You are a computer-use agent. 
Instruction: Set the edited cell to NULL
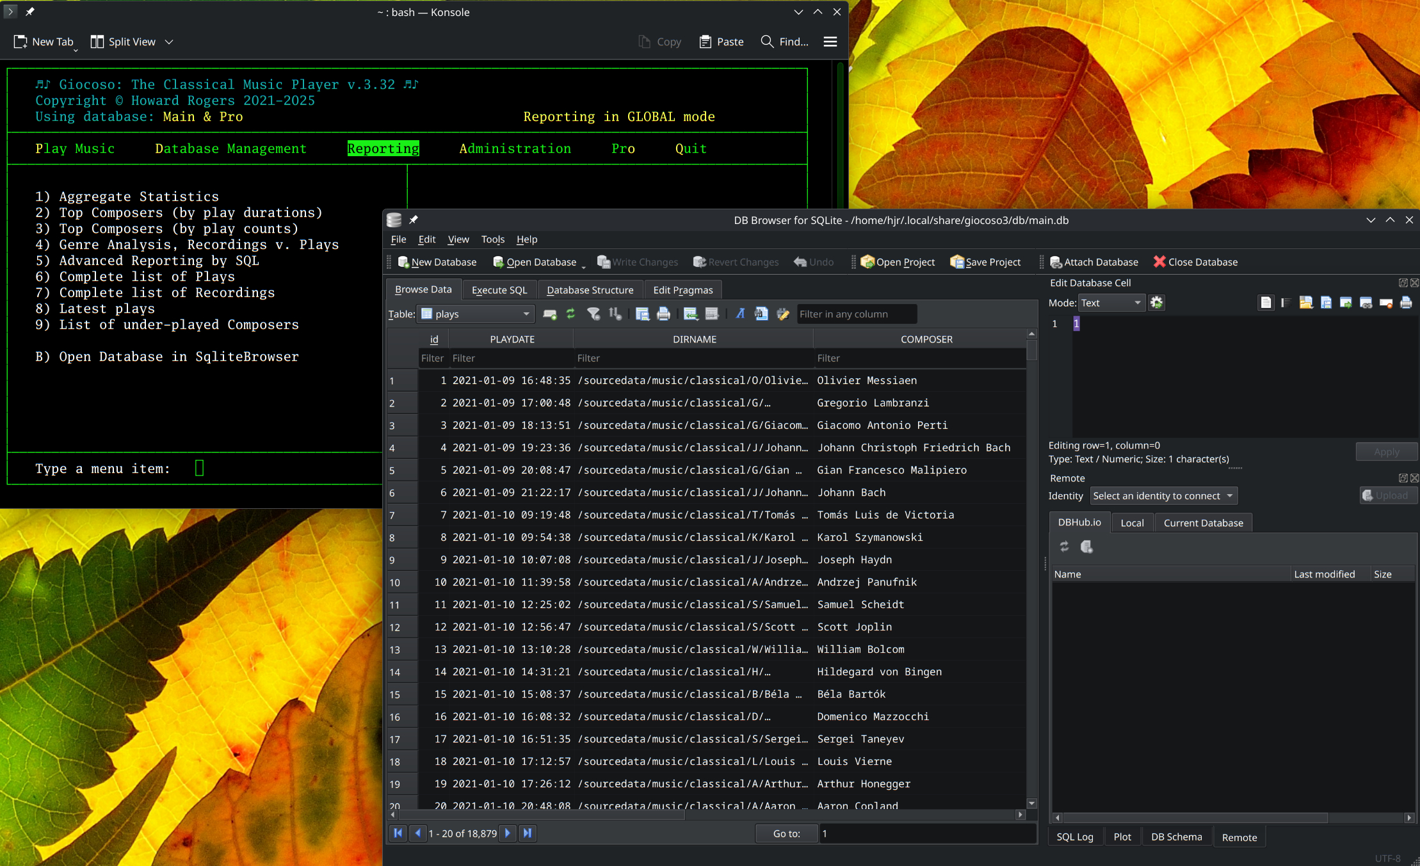[1387, 302]
